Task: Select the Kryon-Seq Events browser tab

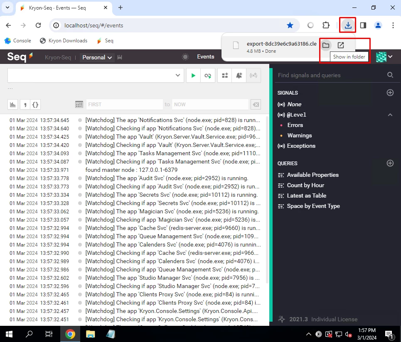Action: (64, 8)
